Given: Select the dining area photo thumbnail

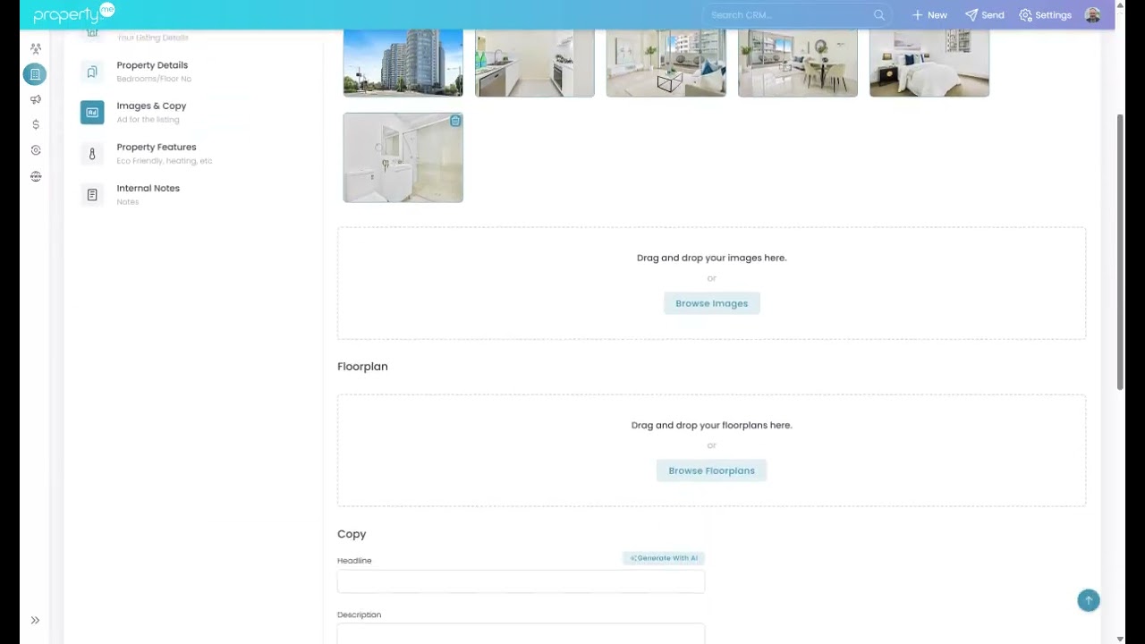Looking at the screenshot, I should coord(798,63).
